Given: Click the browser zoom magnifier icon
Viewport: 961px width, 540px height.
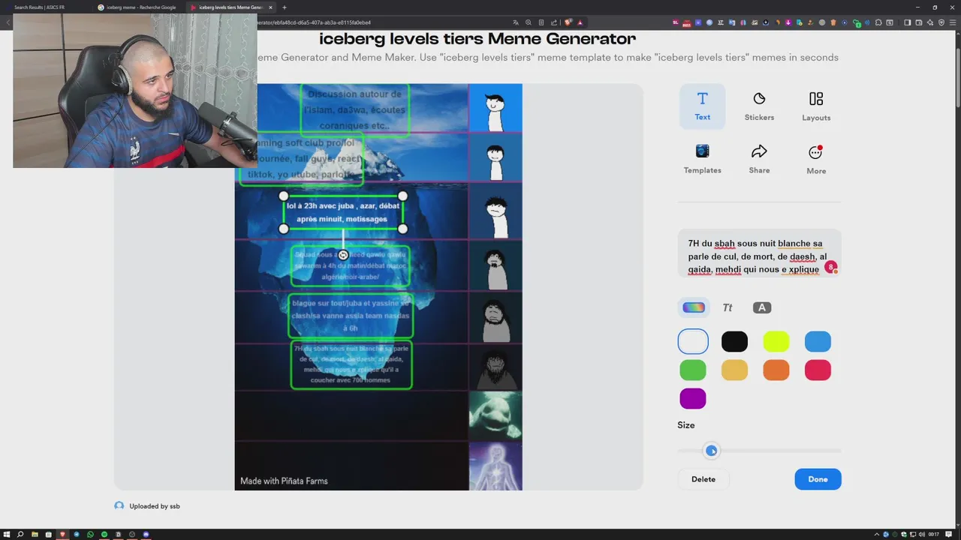Looking at the screenshot, I should pyautogui.click(x=529, y=22).
